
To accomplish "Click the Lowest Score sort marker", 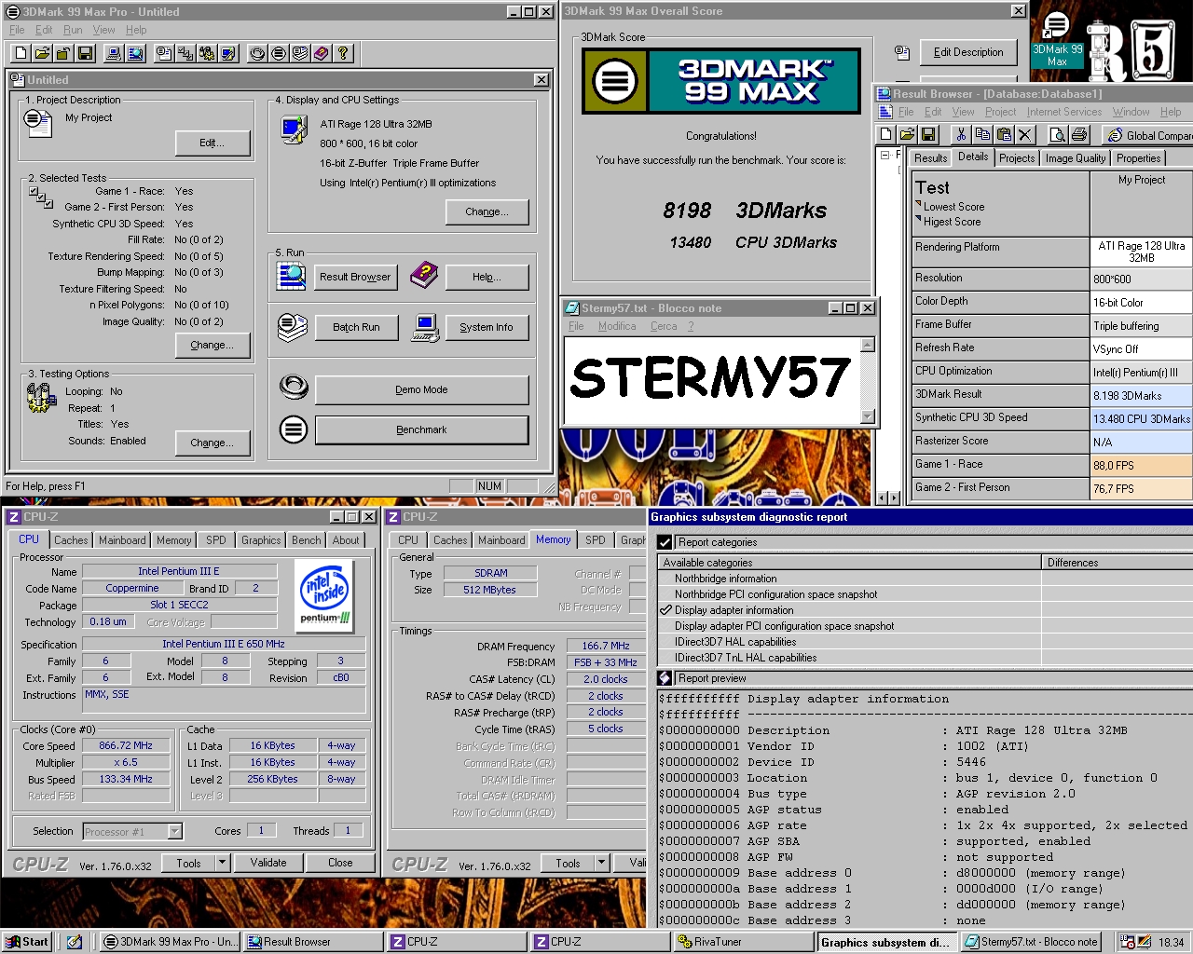I will (919, 204).
